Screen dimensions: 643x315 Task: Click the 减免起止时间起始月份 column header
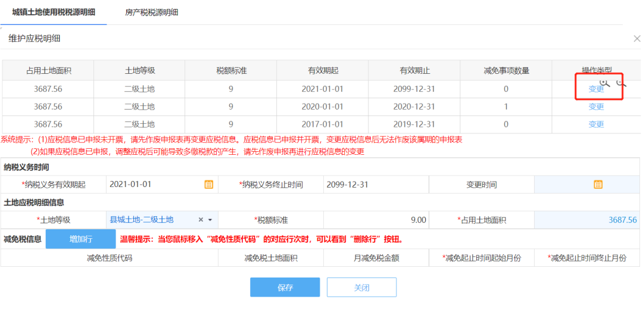[482, 258]
